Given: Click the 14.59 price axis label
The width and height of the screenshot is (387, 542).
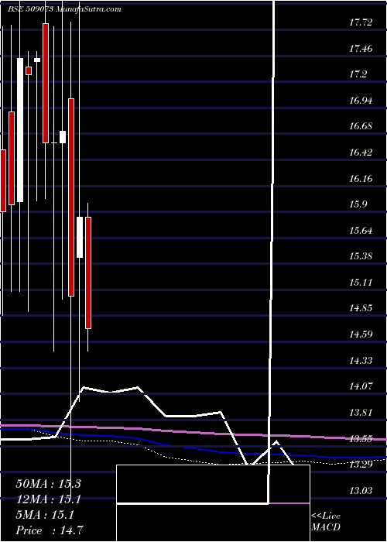Looking at the screenshot, I should [361, 334].
